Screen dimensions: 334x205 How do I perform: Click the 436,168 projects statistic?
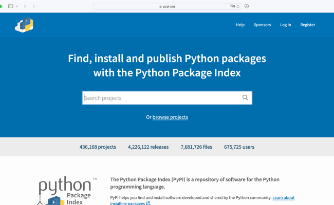coord(98,147)
